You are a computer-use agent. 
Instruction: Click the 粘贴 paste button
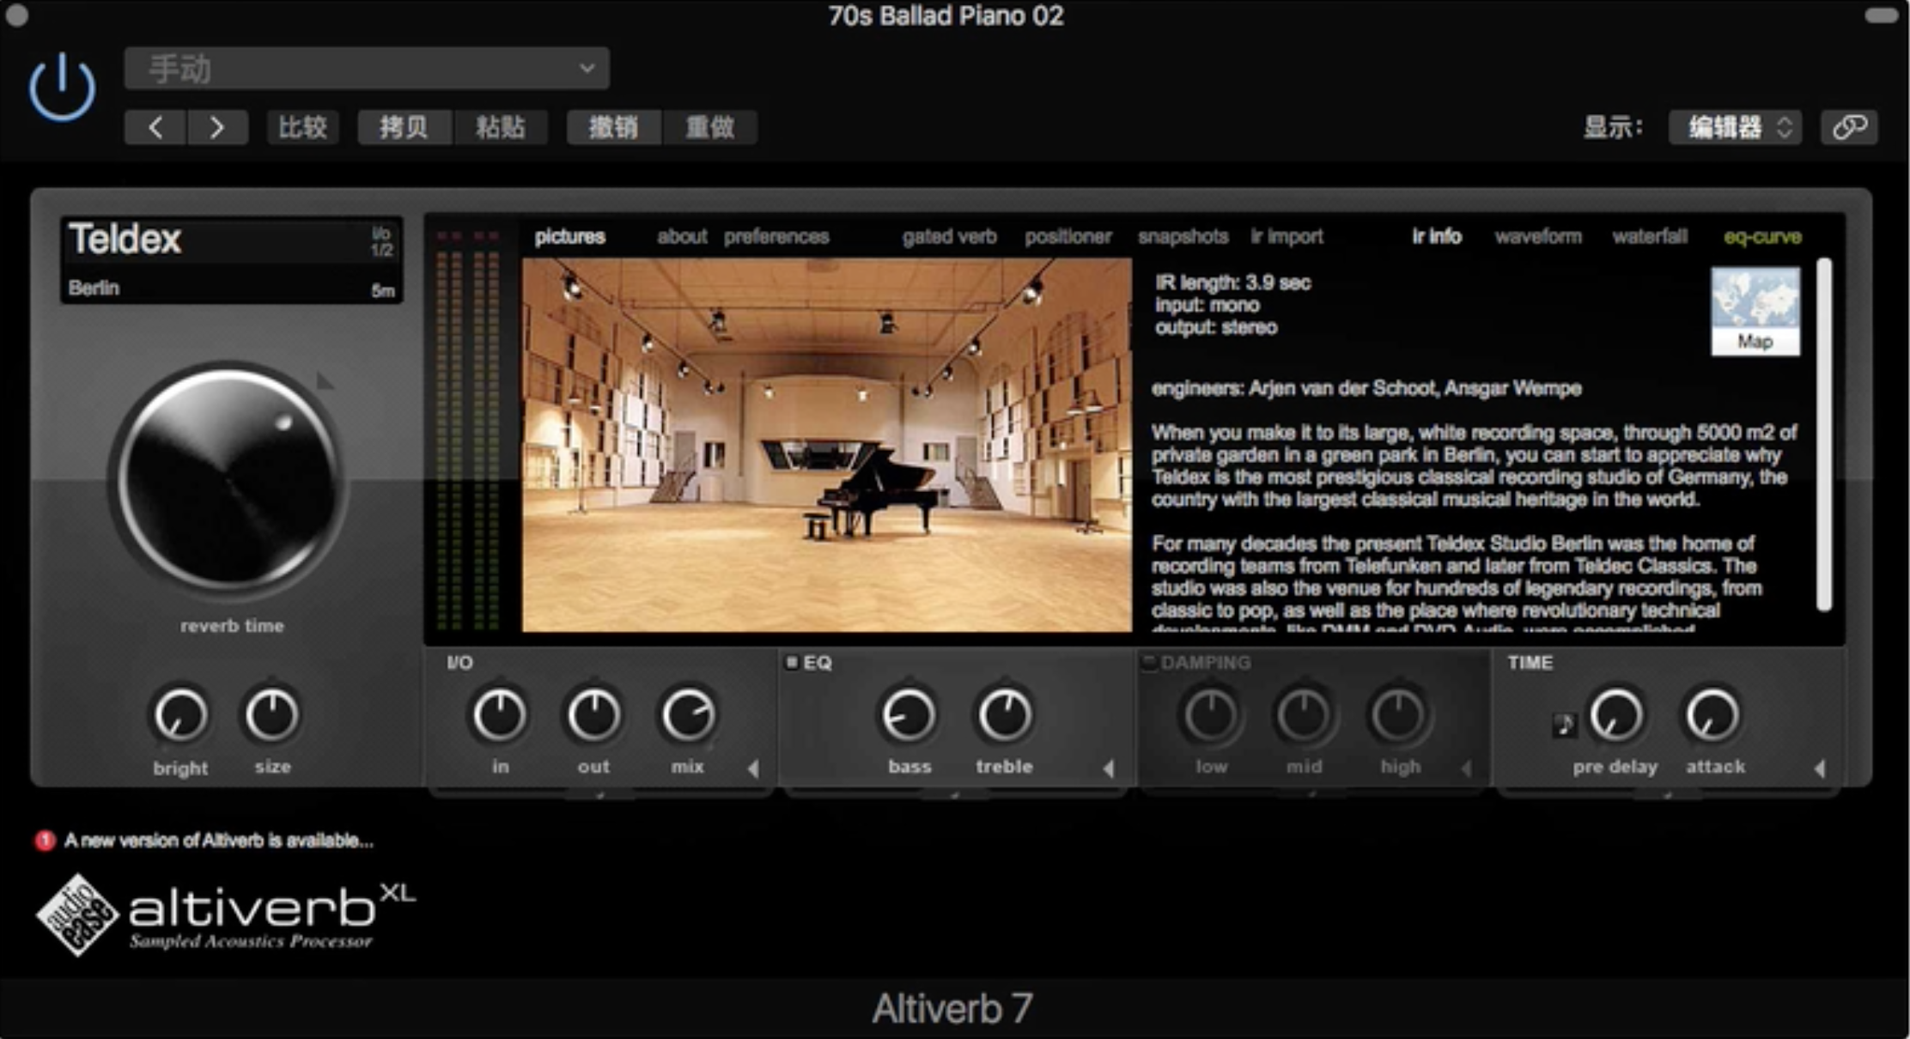click(500, 128)
